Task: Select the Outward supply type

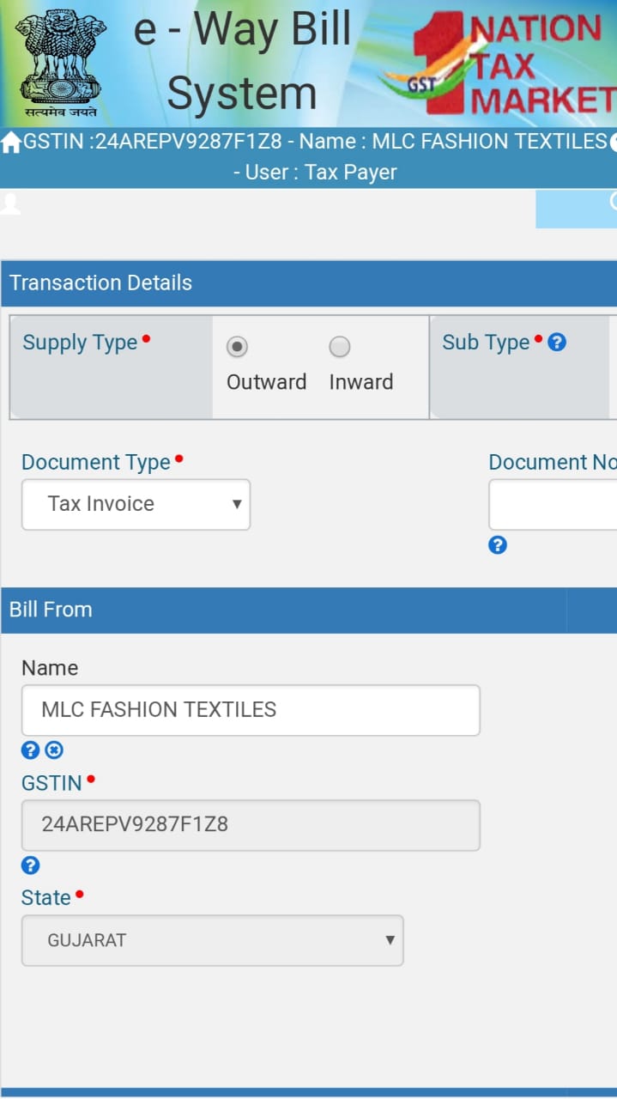Action: [237, 347]
